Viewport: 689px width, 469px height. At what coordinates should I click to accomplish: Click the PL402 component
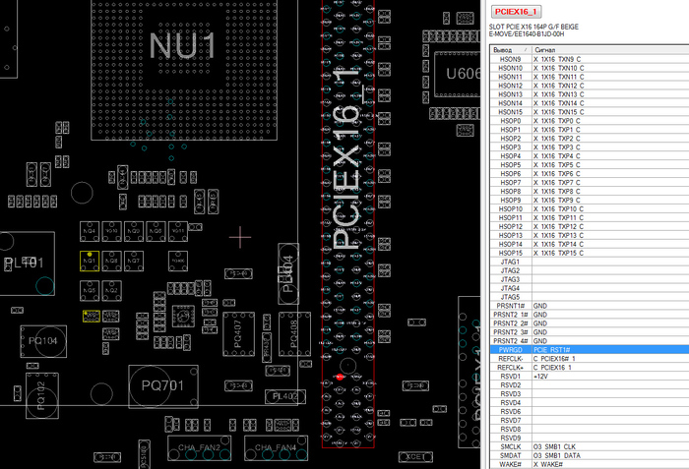tap(285, 395)
